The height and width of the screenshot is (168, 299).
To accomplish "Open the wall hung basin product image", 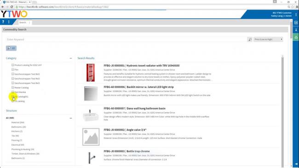I will pyautogui.click(x=91, y=115).
